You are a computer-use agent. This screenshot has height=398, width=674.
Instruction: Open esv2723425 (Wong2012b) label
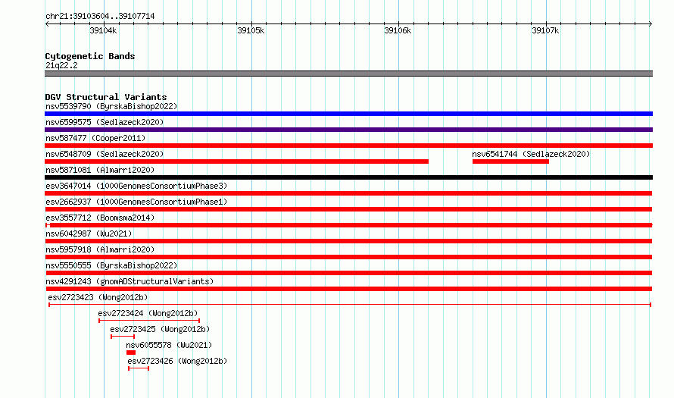point(160,329)
